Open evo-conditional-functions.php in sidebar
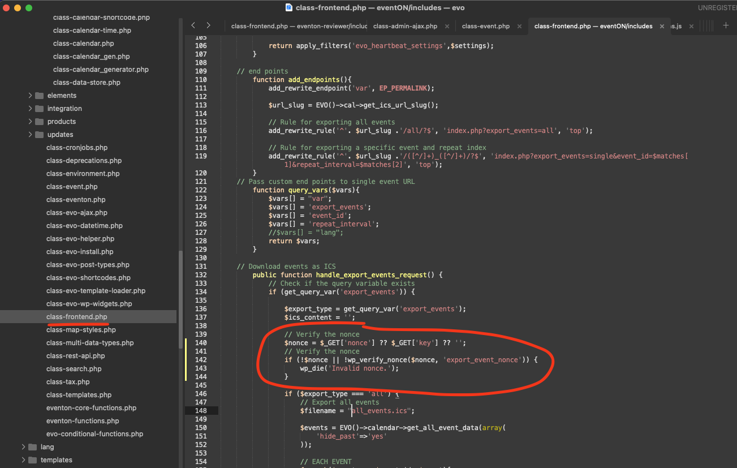This screenshot has height=468, width=737. pyautogui.click(x=94, y=434)
